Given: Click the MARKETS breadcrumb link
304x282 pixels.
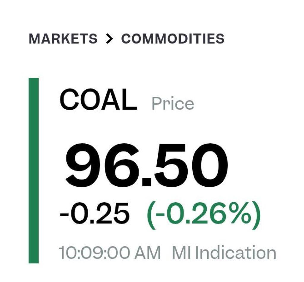Looking at the screenshot, I should tap(63, 39).
